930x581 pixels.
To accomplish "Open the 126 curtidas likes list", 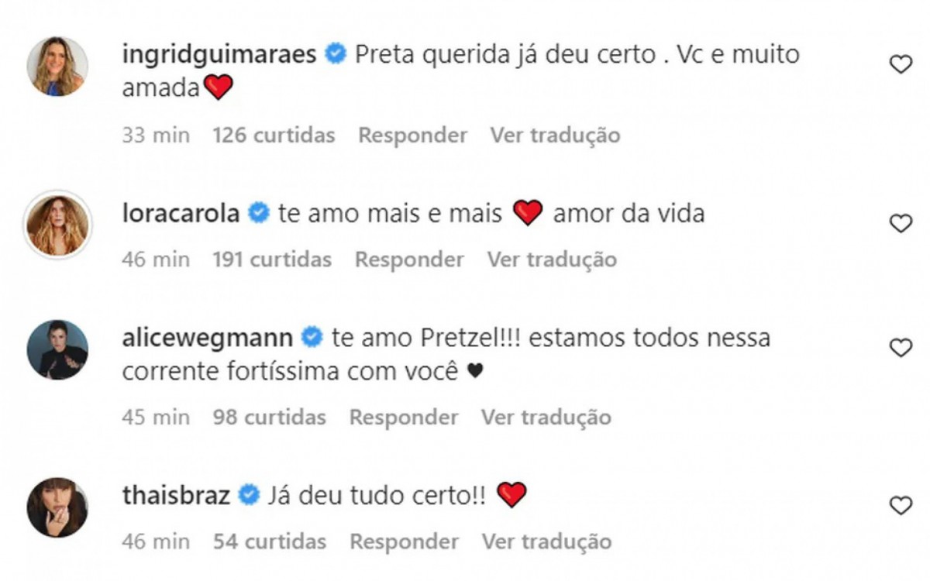I will click(x=274, y=136).
